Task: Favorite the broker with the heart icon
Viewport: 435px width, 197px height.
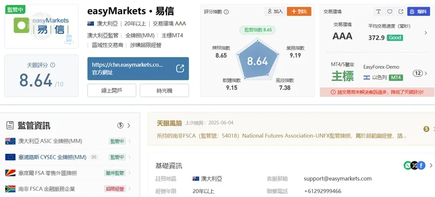Action: [x=390, y=12]
